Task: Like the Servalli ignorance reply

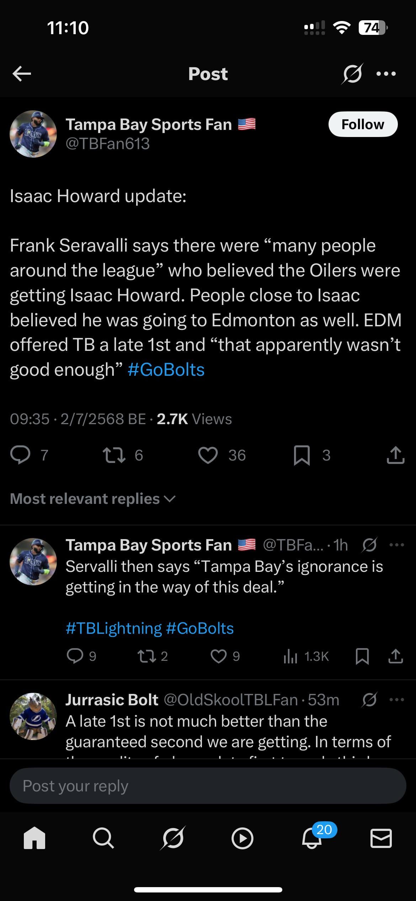Action: 218,657
